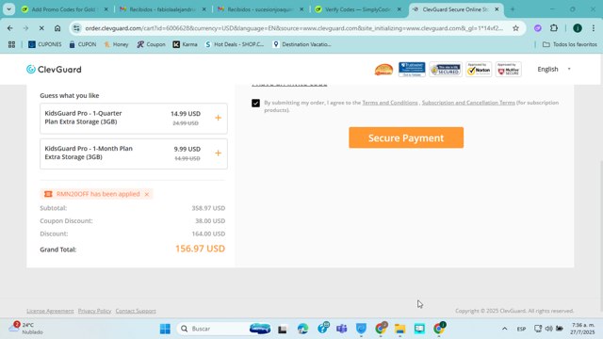Open the weather widget showing 24°C Nublado

pos(26,329)
